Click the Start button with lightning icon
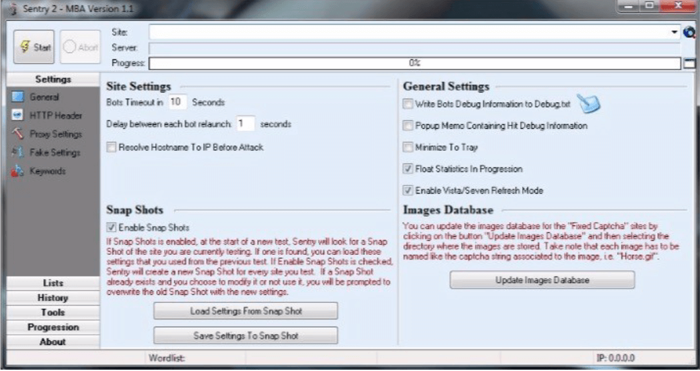The image size is (700, 371). (x=35, y=47)
